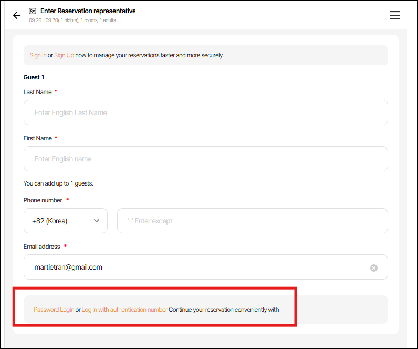Image resolution: width=418 pixels, height=349 pixels.
Task: Focus the Last Name input field
Action: coord(206,112)
